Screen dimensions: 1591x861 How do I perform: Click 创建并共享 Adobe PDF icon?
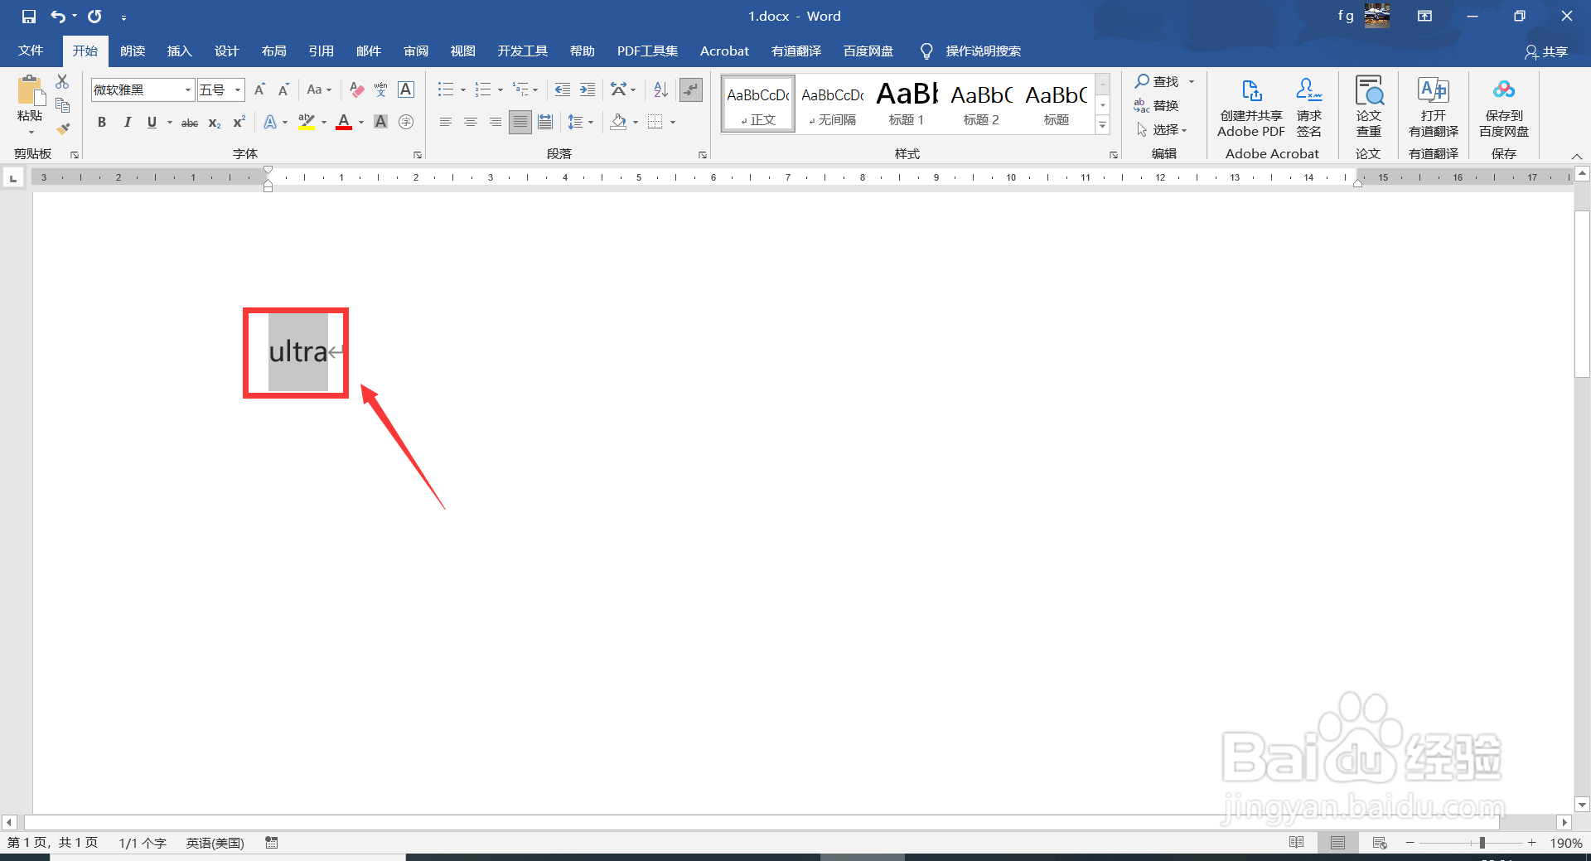tap(1251, 107)
